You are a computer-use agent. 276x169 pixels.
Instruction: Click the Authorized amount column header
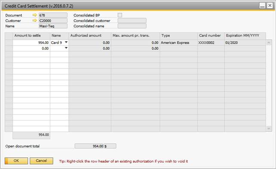coord(90,36)
